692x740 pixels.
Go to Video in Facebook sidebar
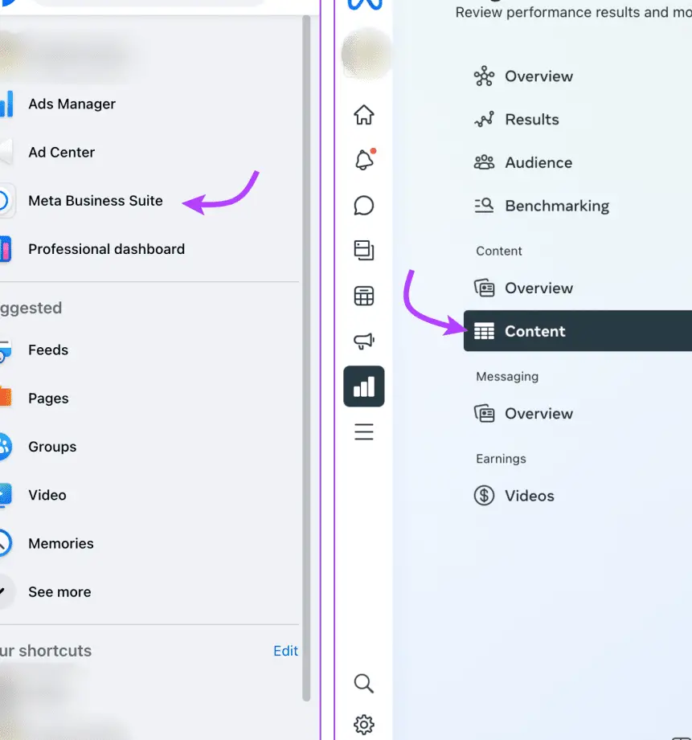[x=47, y=495]
